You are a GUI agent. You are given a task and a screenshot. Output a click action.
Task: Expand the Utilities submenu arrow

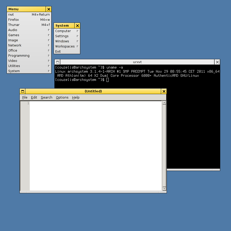pyautogui.click(x=49, y=66)
